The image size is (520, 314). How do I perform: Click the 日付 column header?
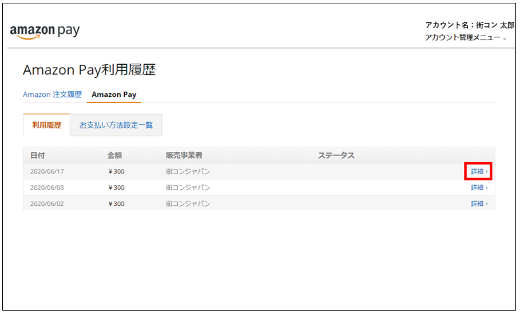[38, 155]
